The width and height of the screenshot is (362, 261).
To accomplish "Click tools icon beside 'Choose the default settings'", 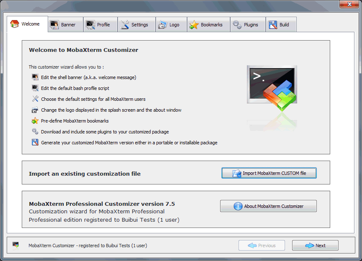I will click(x=35, y=99).
